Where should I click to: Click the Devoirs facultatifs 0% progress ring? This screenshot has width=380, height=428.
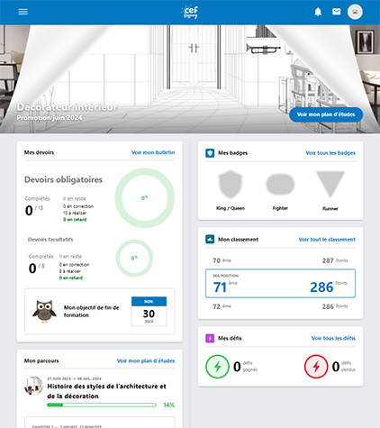134,258
